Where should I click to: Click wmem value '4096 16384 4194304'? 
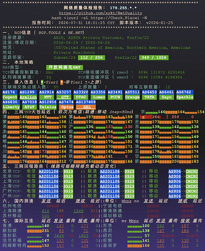(x=160, y=77)
